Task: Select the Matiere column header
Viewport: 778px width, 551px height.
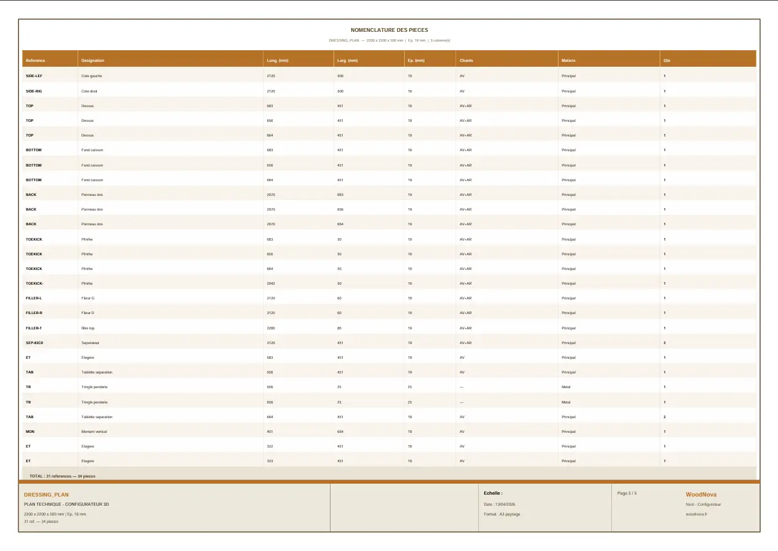Action: coord(568,60)
